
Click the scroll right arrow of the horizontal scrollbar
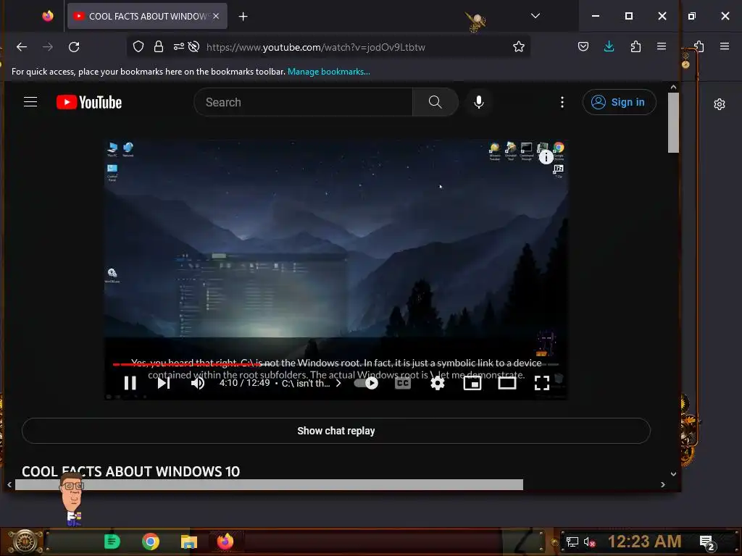pos(662,484)
